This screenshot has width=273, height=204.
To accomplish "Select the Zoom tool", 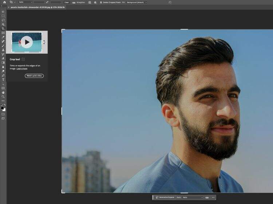I will [3, 97].
